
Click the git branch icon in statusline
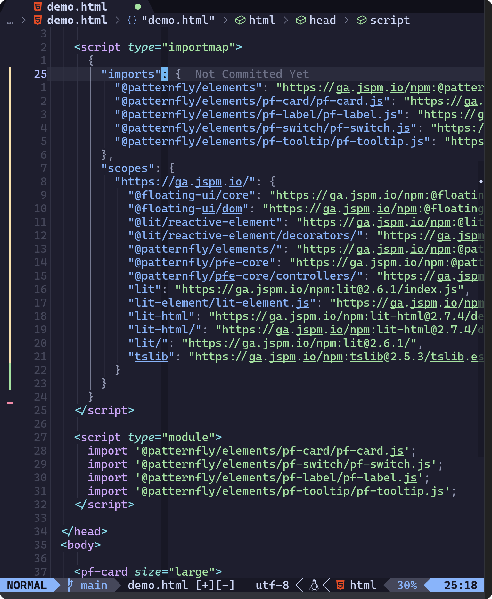70,585
